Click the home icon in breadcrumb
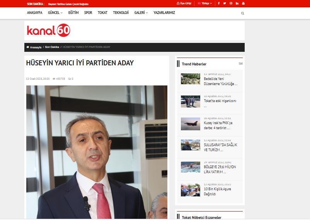 [x=28, y=47]
